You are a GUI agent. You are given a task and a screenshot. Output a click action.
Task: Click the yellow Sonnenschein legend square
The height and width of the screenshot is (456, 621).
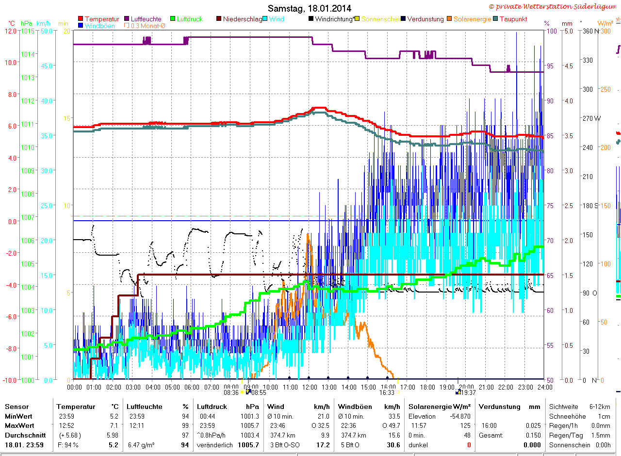click(357, 19)
